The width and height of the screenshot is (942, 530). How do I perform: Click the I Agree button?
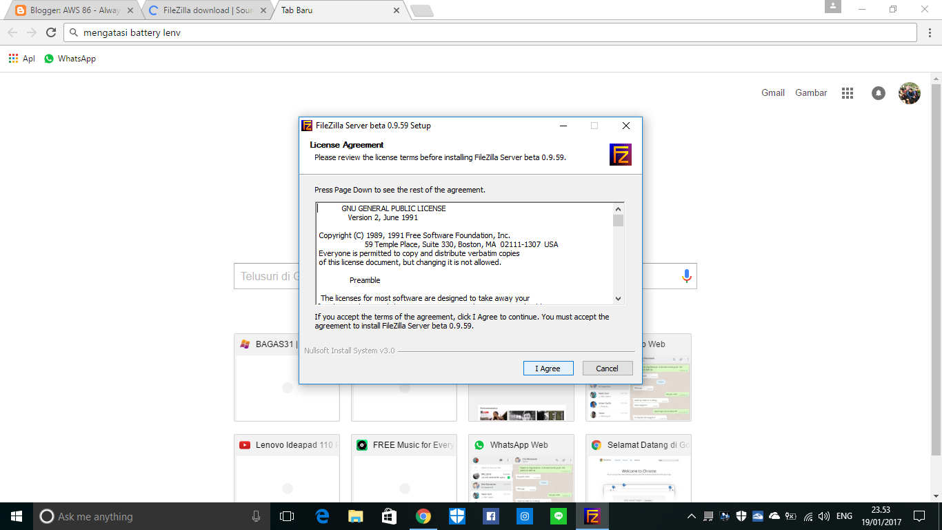point(548,369)
